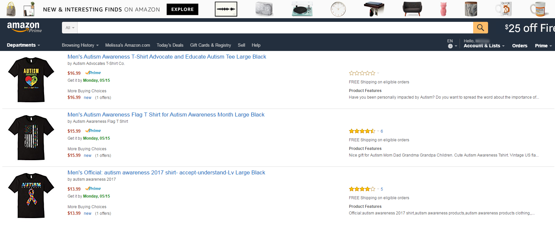The width and height of the screenshot is (555, 231).
Task: Open the Sell page
Action: (x=242, y=45)
